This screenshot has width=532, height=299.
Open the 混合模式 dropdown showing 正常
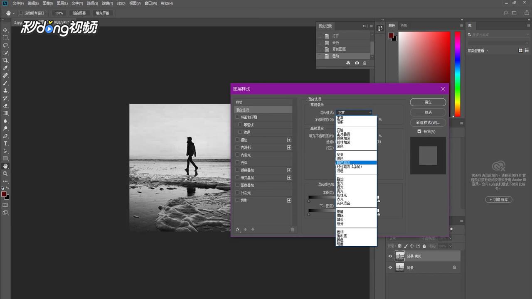(x=354, y=113)
